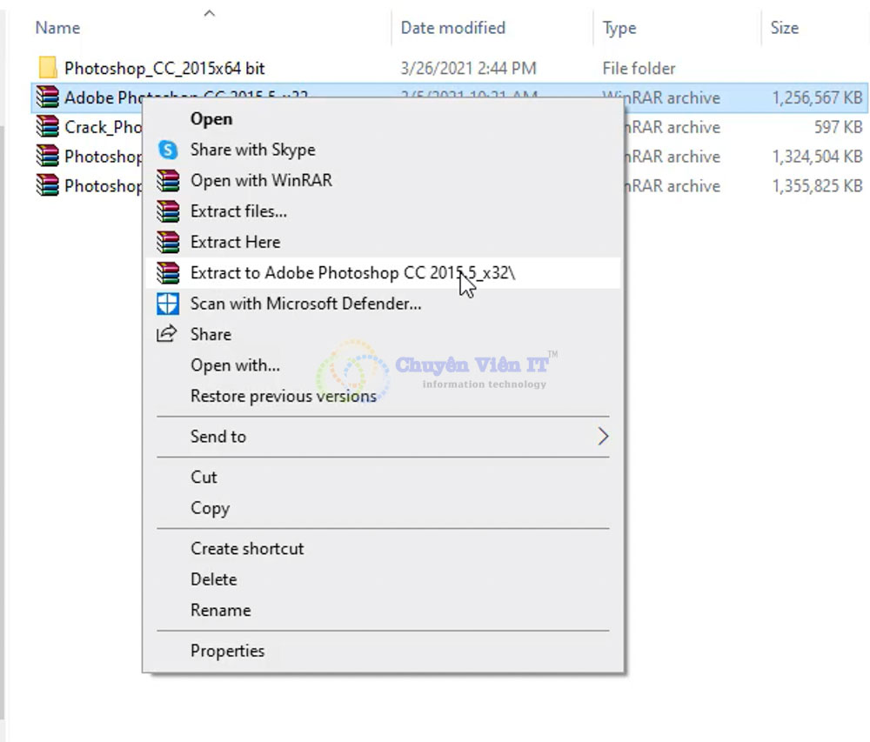The width and height of the screenshot is (870, 742).
Task: Click WinRAR icon beside Extract Here
Action: click(168, 242)
